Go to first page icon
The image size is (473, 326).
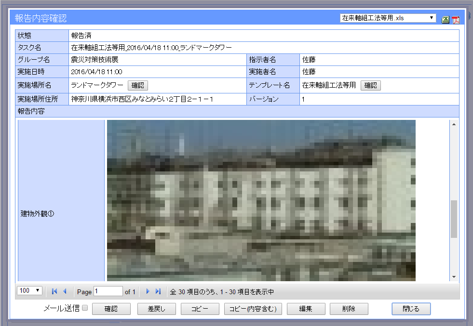tap(54, 291)
